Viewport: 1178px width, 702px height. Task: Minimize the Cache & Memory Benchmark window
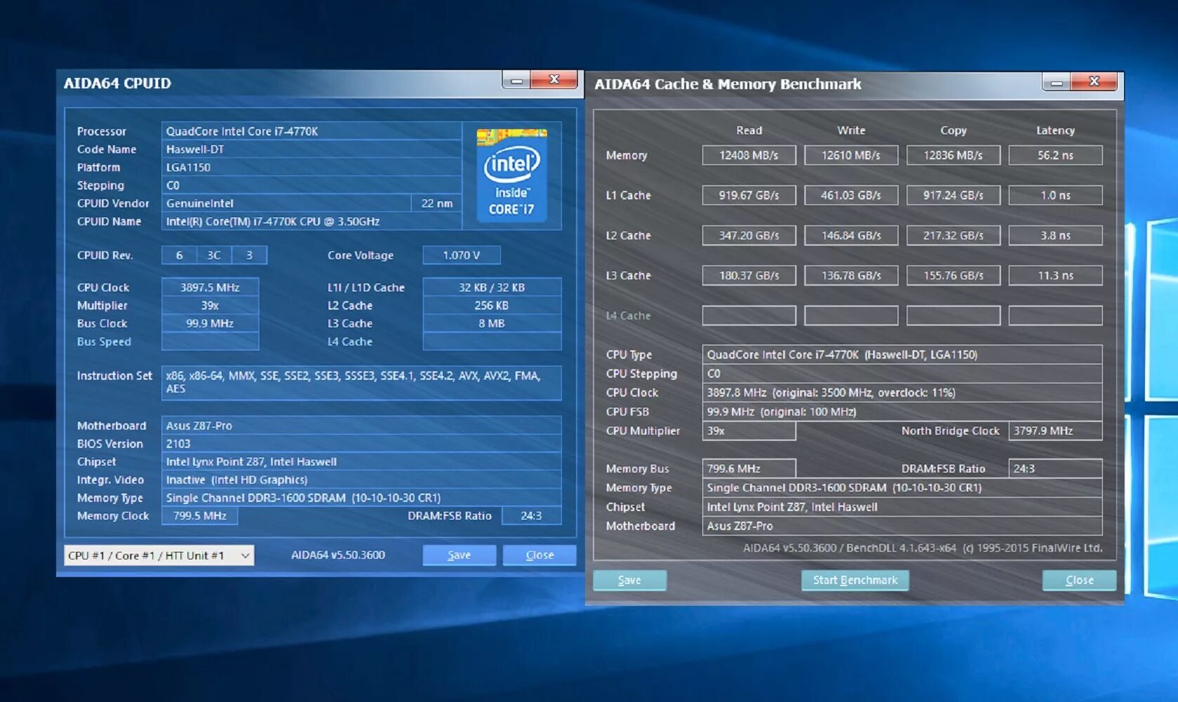(1056, 82)
